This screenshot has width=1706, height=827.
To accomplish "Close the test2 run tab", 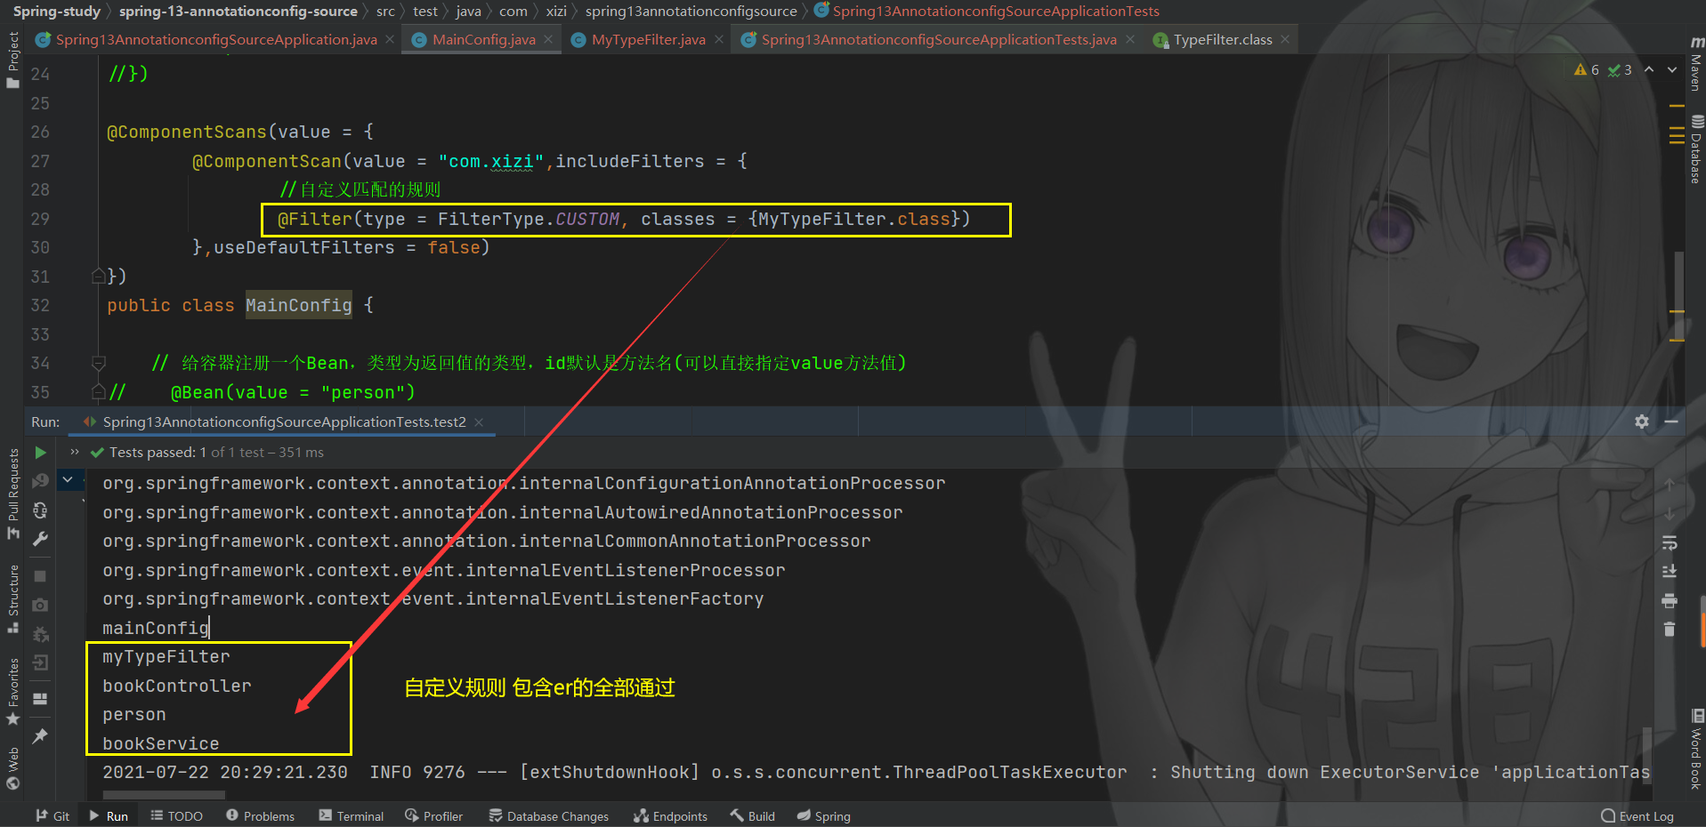I will pyautogui.click(x=479, y=422).
